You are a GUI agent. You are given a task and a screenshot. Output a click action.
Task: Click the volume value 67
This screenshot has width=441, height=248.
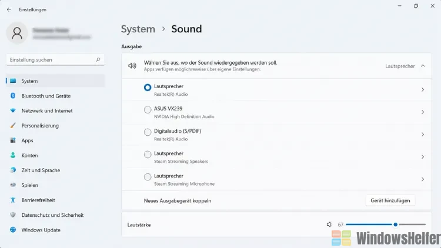pyautogui.click(x=340, y=224)
